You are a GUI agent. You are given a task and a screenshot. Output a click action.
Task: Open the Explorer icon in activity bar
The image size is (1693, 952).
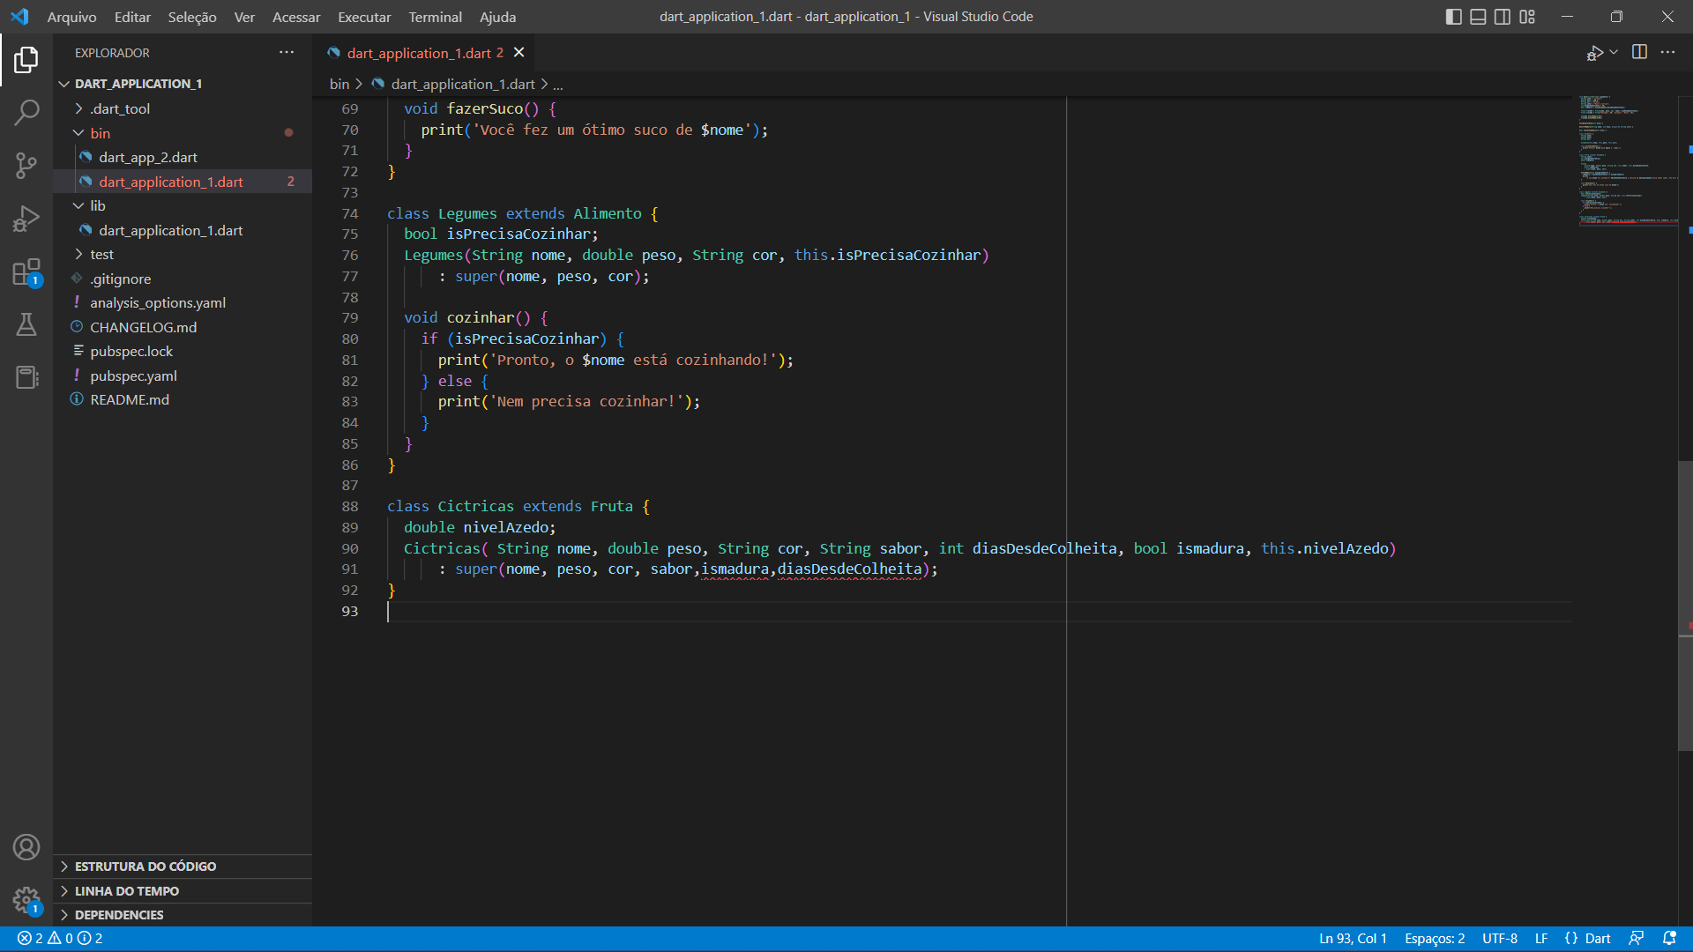point(26,61)
